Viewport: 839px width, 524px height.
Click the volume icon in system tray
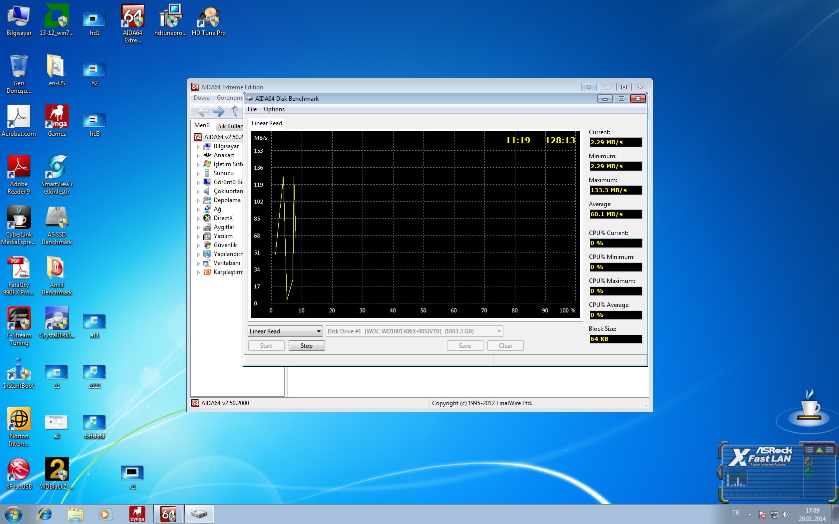pos(786,515)
